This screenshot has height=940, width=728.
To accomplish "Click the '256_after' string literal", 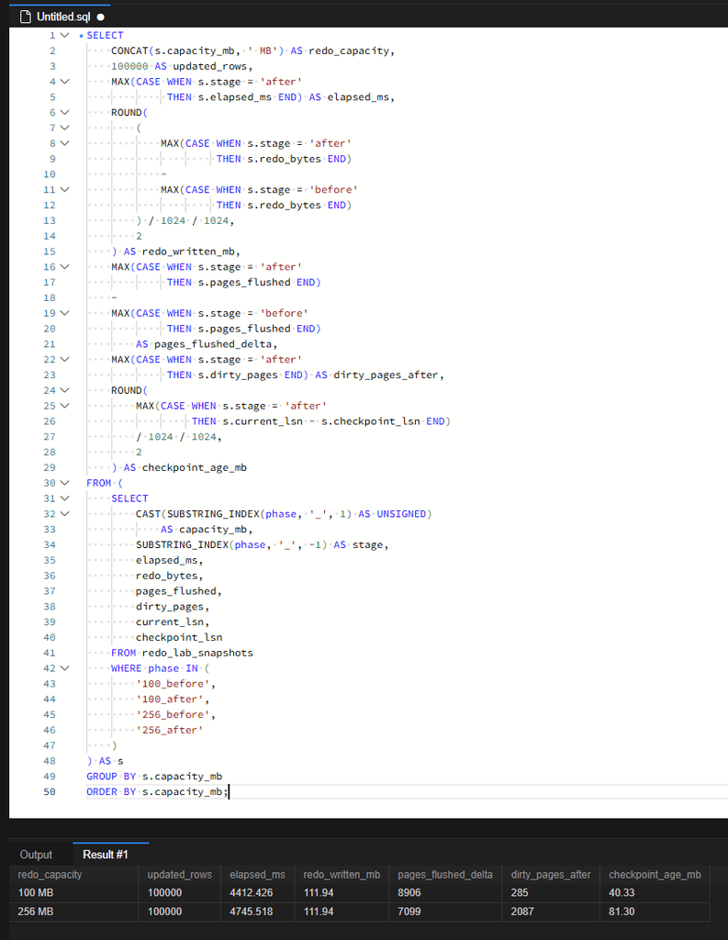I will (x=170, y=730).
